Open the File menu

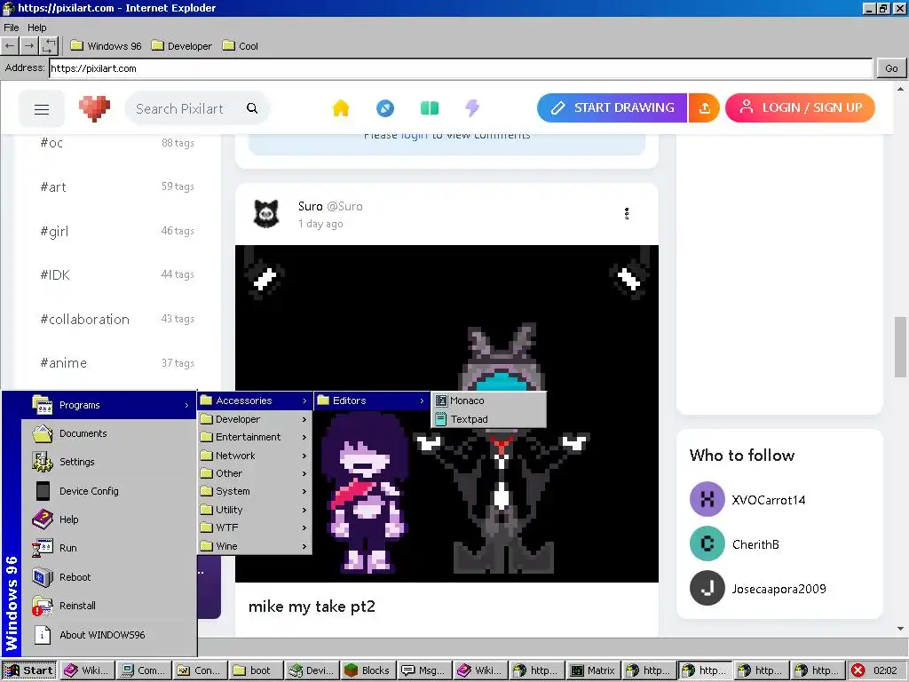pos(11,28)
